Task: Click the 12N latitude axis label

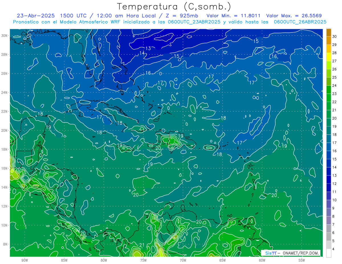Action: coord(5,206)
